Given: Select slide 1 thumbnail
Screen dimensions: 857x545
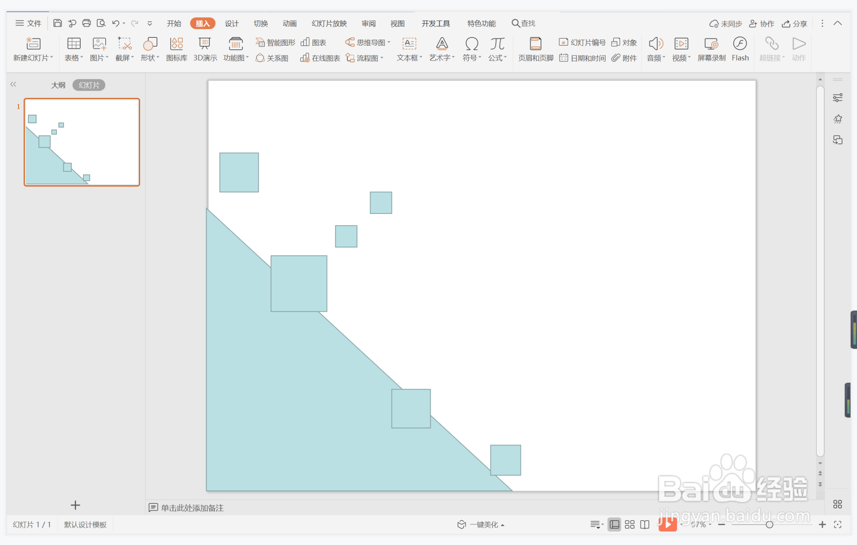Looking at the screenshot, I should [82, 142].
